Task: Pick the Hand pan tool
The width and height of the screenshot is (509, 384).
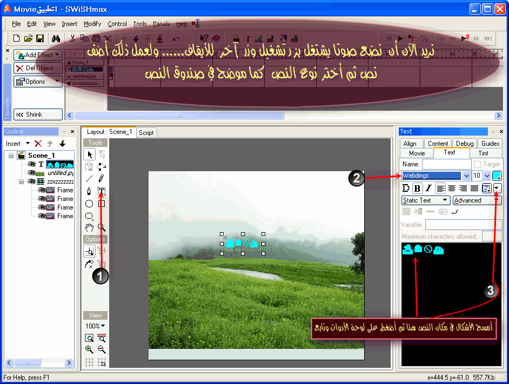Action: [x=89, y=227]
